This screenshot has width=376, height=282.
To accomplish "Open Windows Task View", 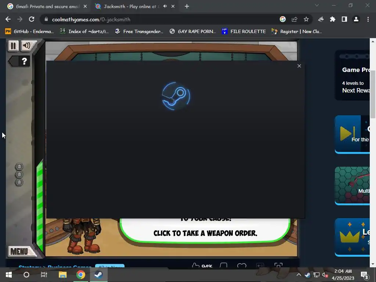I will click(44, 275).
